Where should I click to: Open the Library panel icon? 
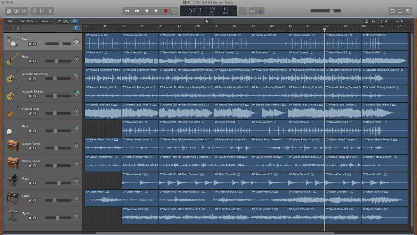(x=9, y=11)
